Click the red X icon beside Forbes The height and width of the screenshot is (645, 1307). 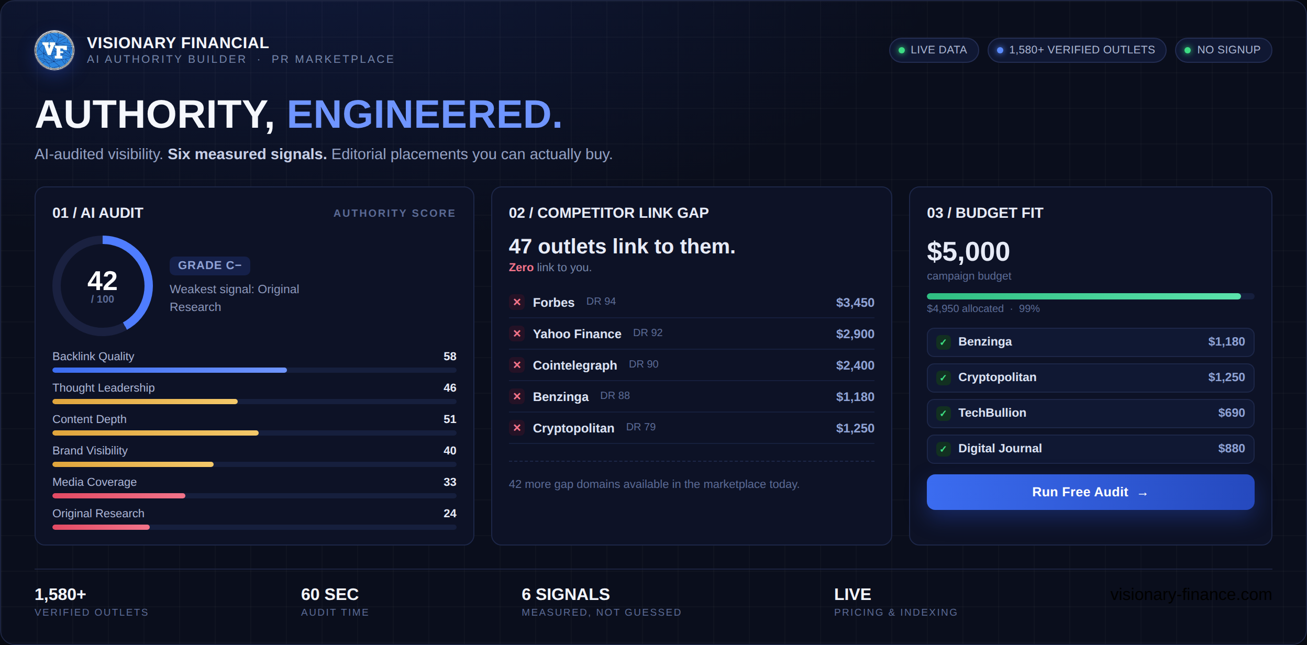click(517, 302)
